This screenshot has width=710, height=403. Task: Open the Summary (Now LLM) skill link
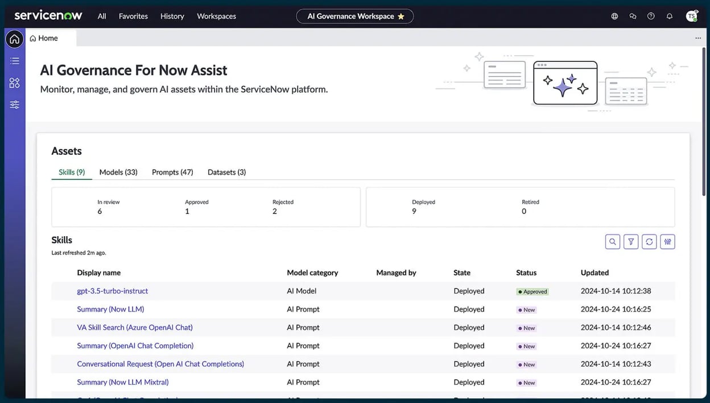point(110,309)
